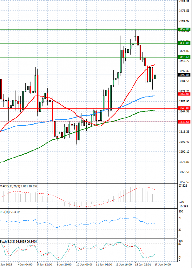Click the 3357.90 price axis label
192x268 pixels.
[x=184, y=102]
